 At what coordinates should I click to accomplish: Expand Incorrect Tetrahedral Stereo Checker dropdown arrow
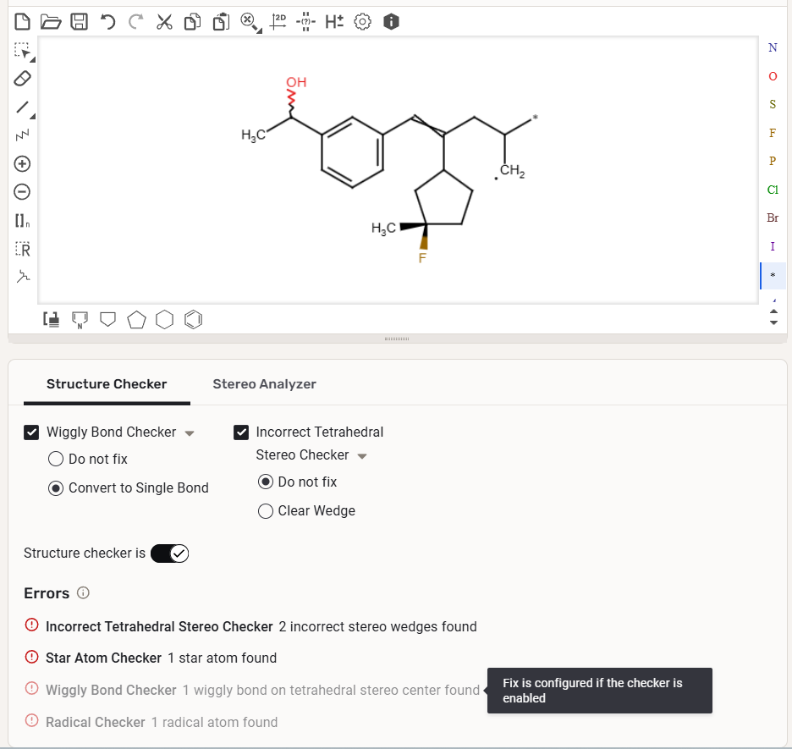point(362,456)
